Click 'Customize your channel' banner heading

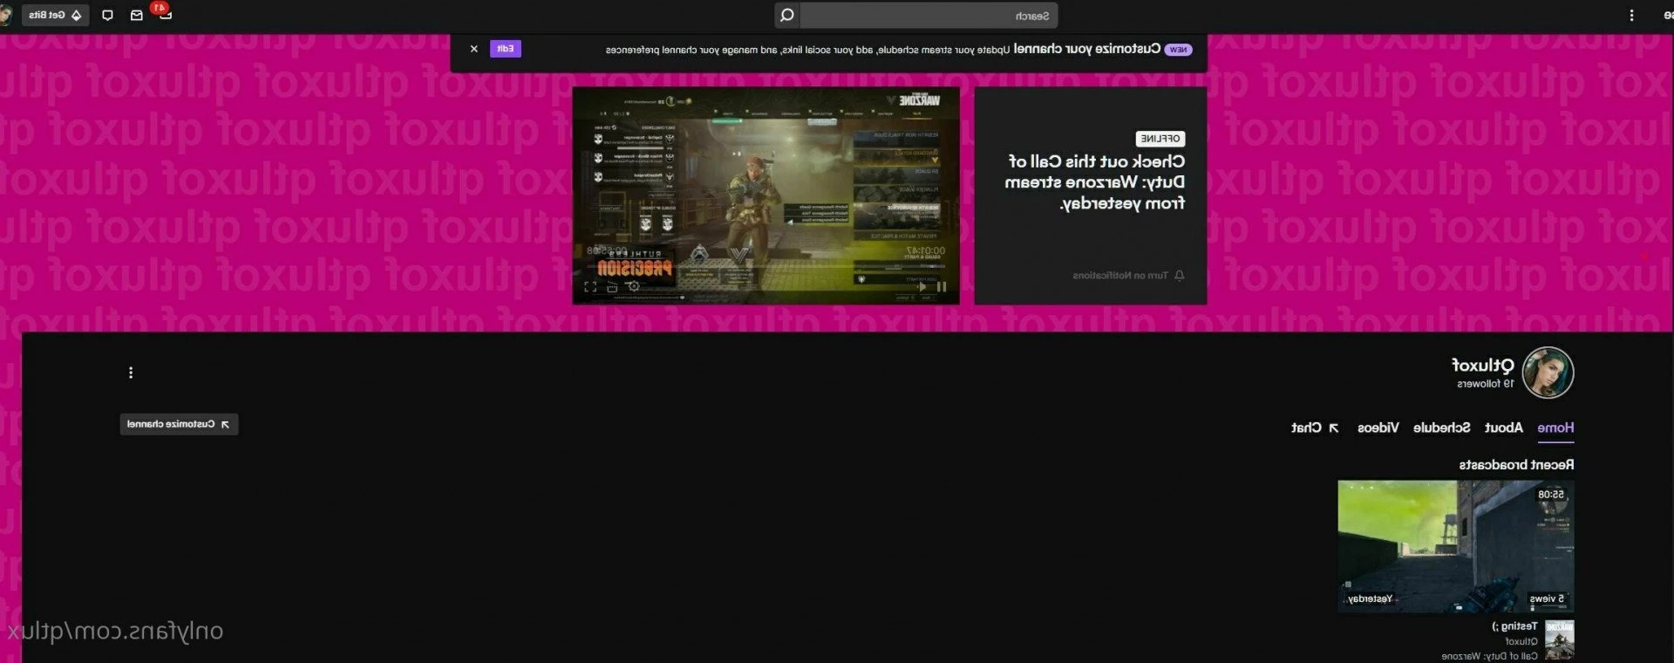(1086, 49)
